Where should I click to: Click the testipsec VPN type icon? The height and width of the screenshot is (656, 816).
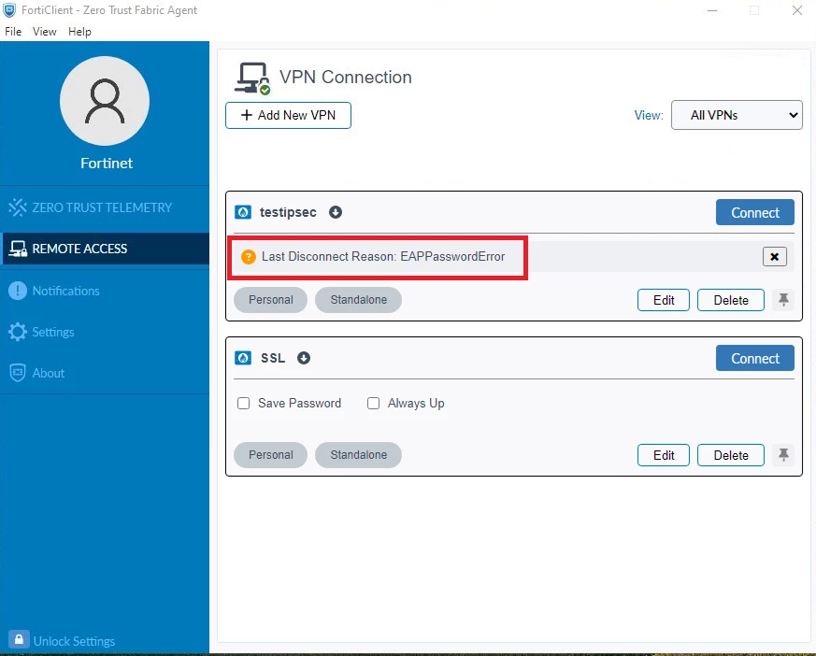[x=242, y=212]
